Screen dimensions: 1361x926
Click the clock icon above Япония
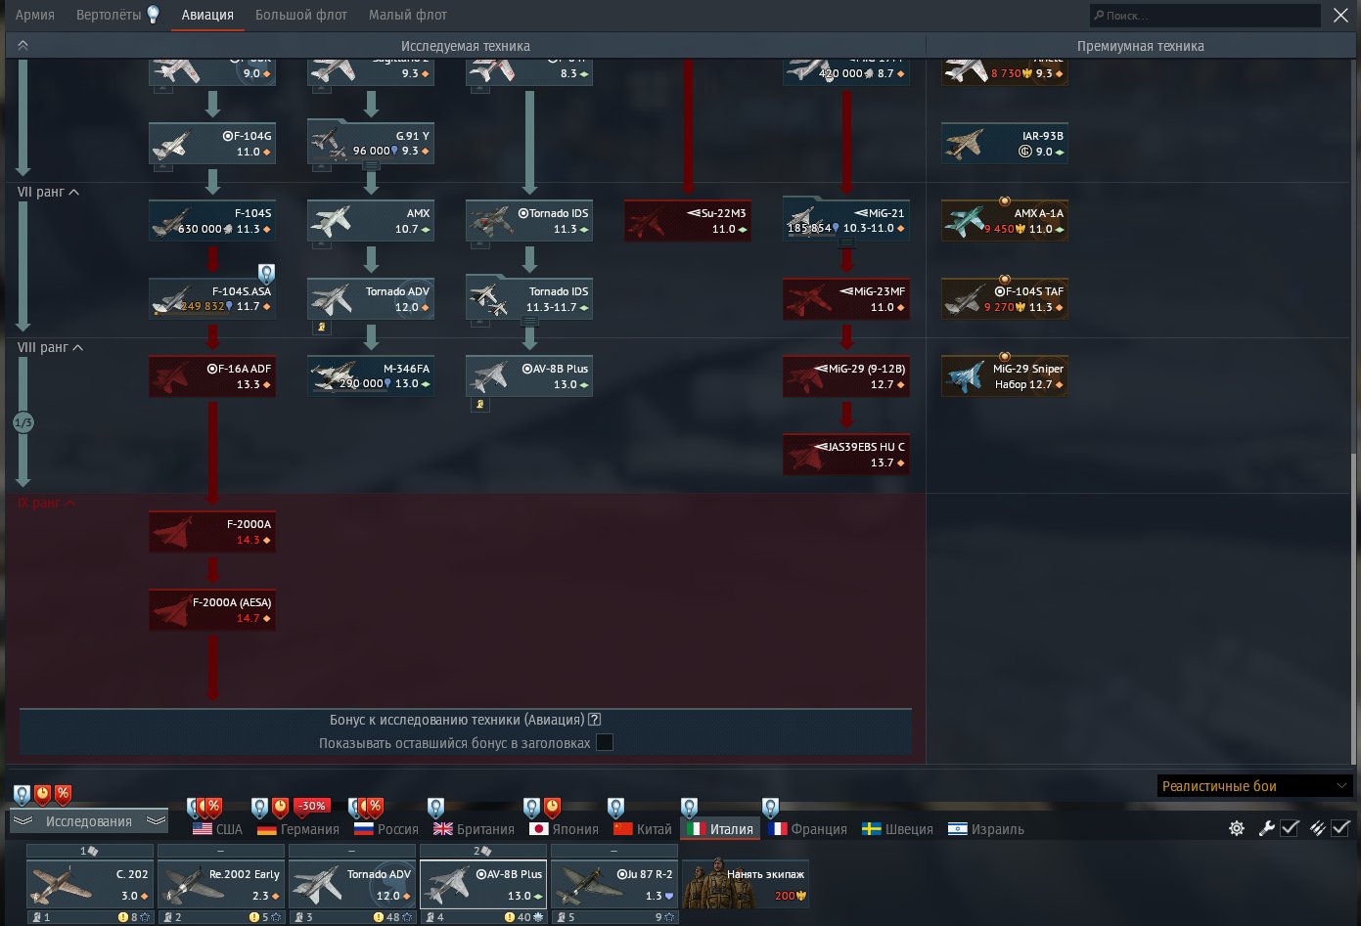(x=552, y=808)
